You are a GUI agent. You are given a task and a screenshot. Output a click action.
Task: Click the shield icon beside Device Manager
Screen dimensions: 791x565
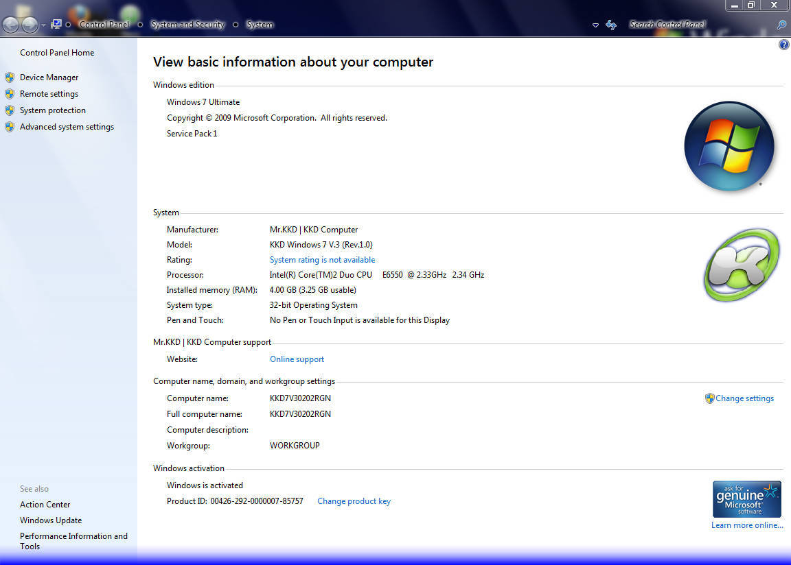click(10, 77)
